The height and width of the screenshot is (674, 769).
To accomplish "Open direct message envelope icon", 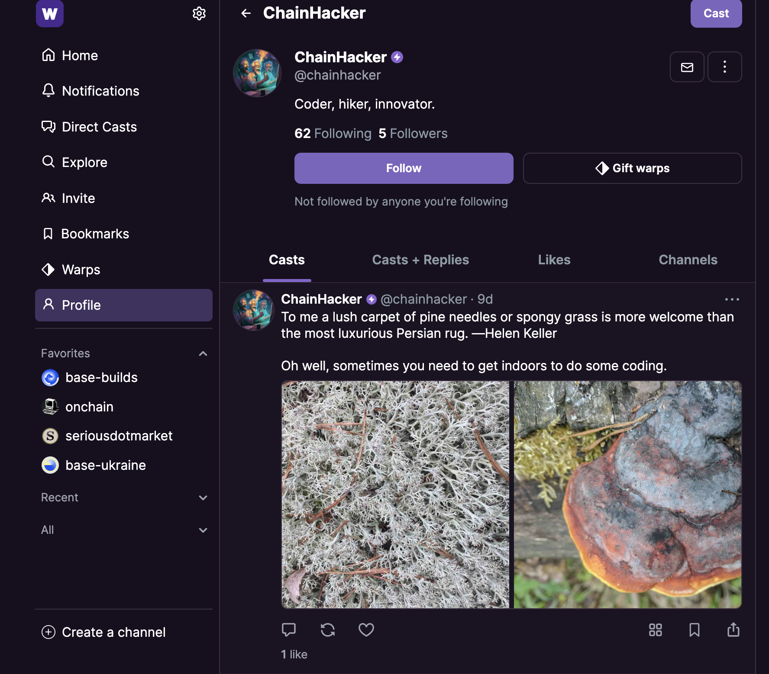I will [687, 67].
